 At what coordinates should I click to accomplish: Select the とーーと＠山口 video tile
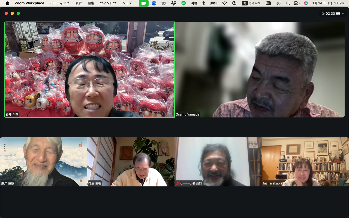pyautogui.click(x=218, y=162)
